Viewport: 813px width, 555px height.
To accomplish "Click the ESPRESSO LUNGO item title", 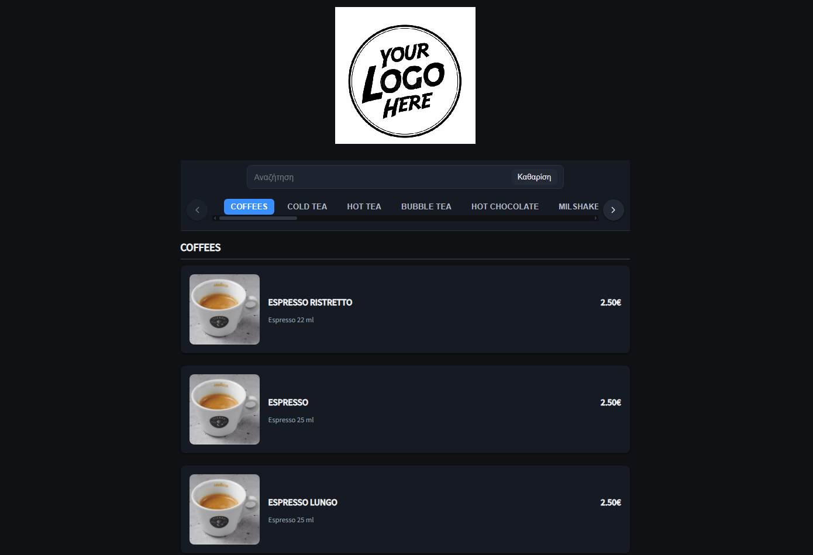I will (x=302, y=502).
